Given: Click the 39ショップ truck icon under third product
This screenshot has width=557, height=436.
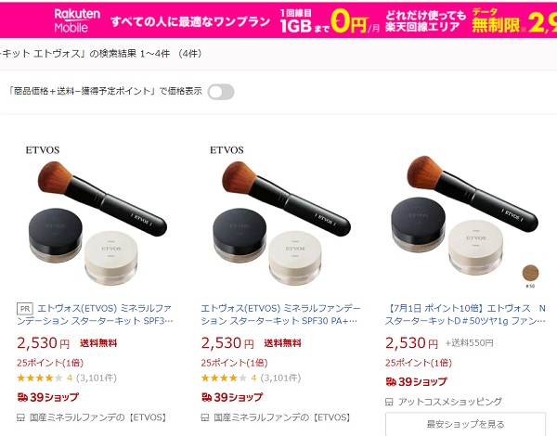Looking at the screenshot, I should tap(391, 381).
